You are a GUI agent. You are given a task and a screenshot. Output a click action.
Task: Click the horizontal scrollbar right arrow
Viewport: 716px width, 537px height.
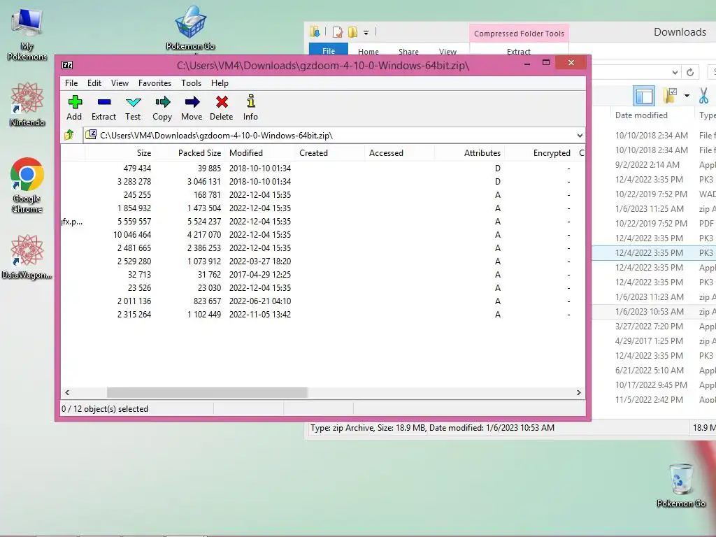[578, 393]
